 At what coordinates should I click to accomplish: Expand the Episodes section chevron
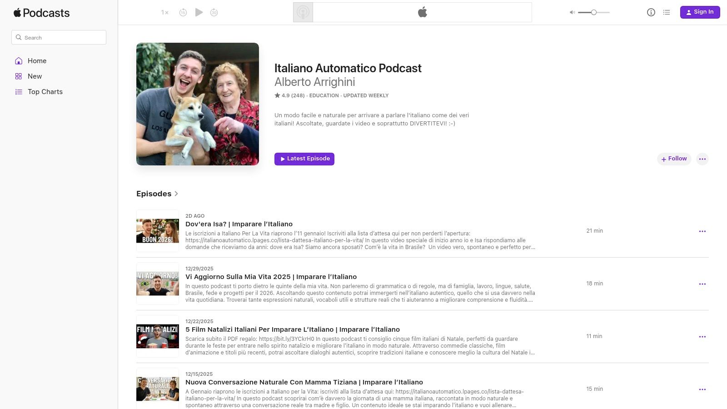pyautogui.click(x=176, y=194)
